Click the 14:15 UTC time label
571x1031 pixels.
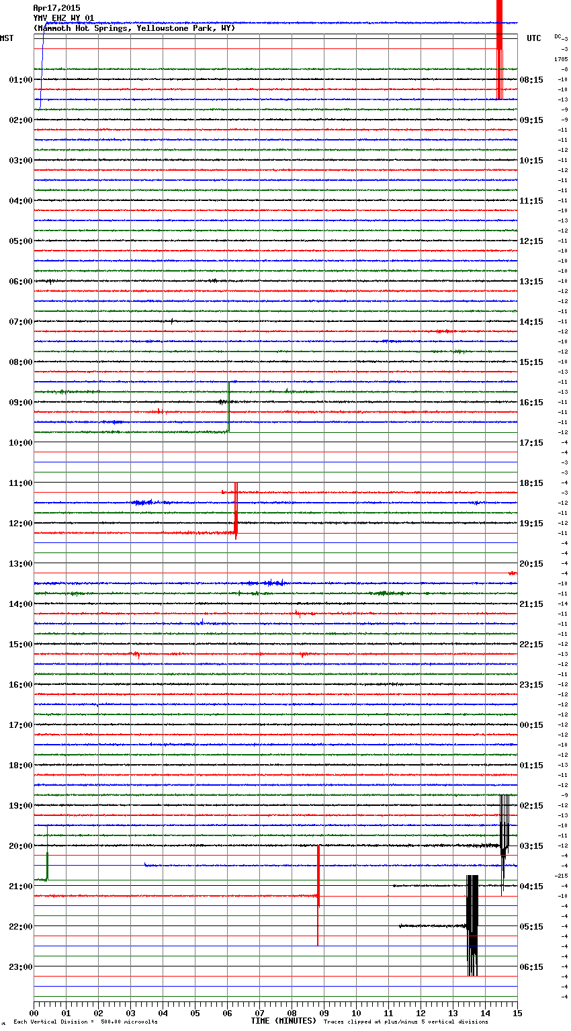[x=531, y=321]
